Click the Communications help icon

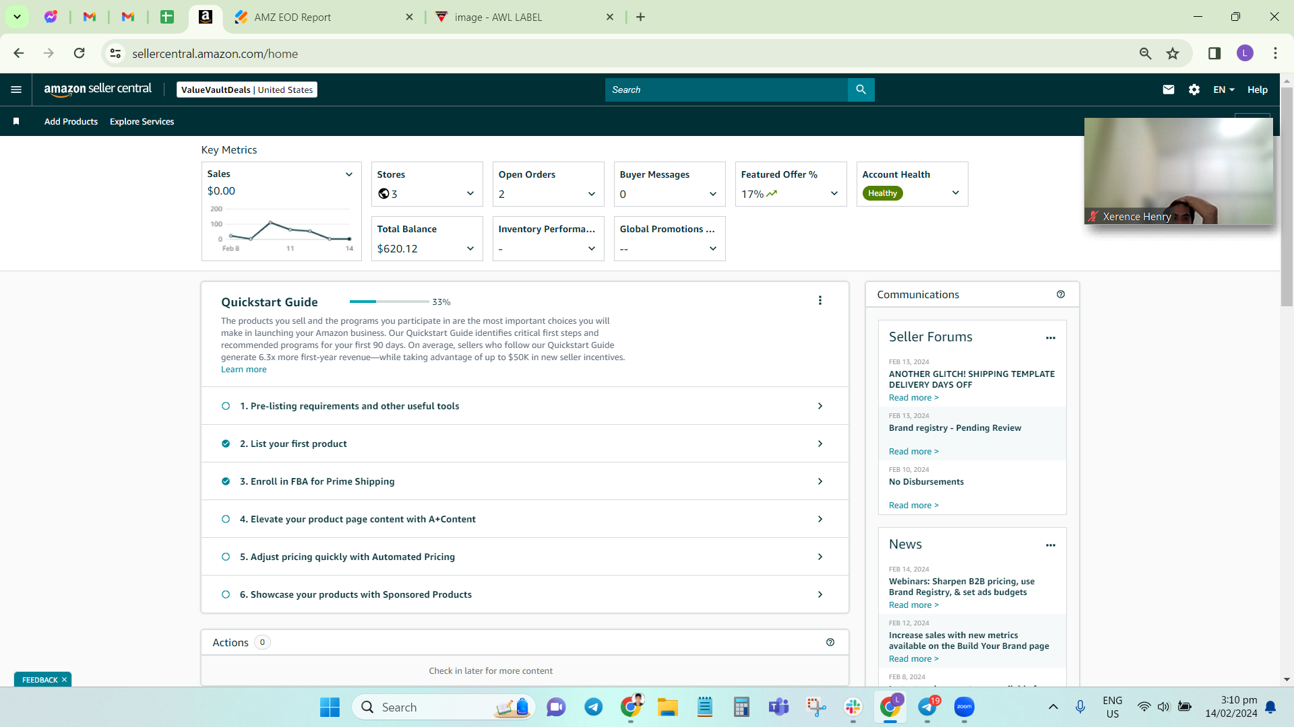click(1061, 294)
